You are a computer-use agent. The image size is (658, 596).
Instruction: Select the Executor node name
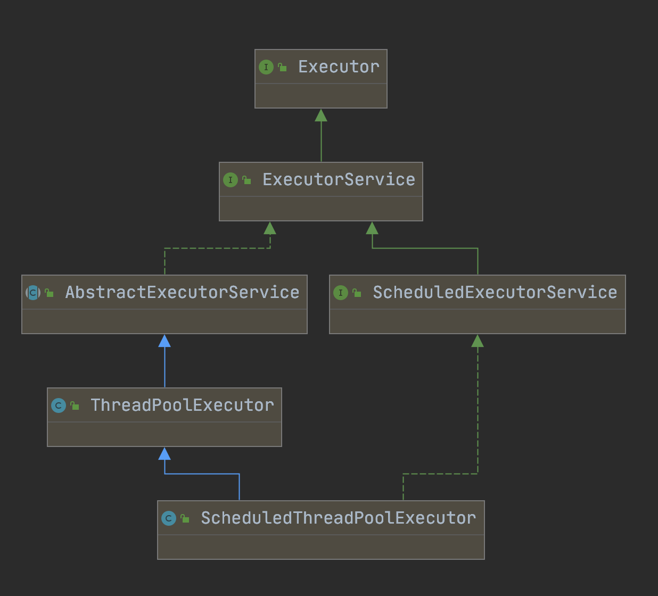339,67
